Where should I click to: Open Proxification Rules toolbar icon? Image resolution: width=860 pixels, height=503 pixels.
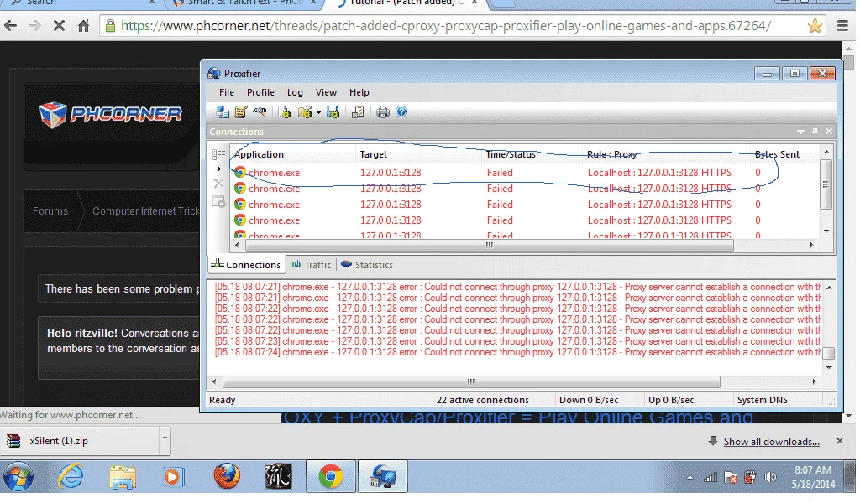241,112
